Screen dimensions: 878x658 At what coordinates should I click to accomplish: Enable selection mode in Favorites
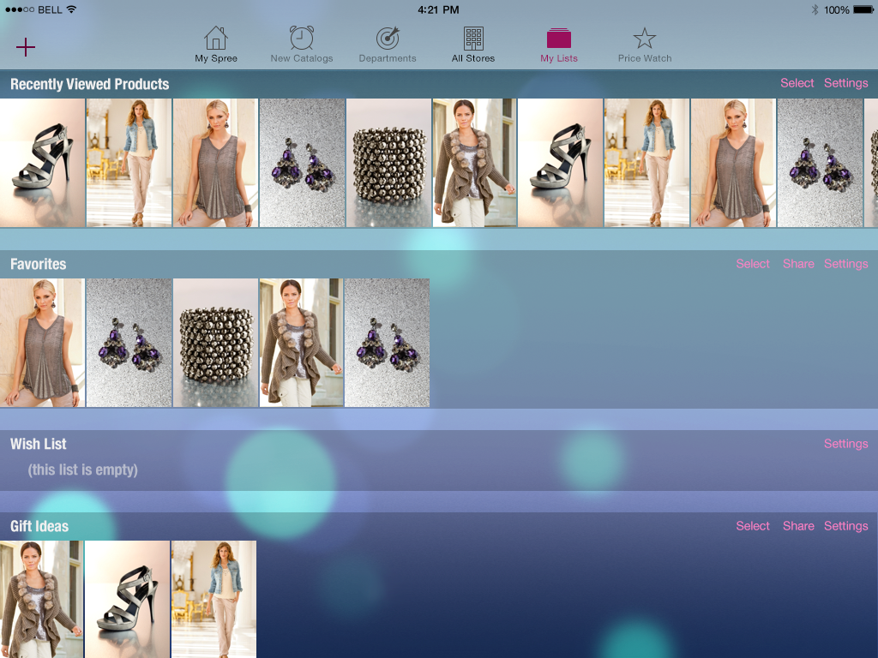[x=753, y=264]
